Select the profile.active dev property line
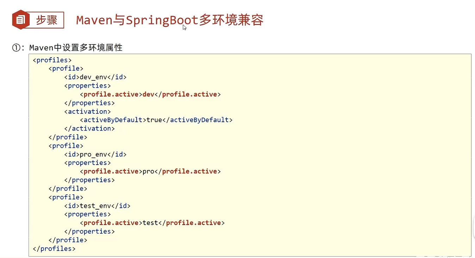 150,94
